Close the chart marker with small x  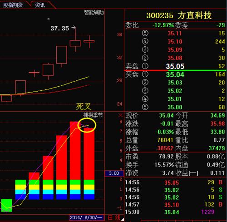[x=49, y=19]
